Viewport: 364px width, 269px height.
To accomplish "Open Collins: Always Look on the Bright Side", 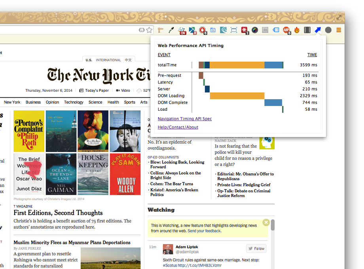I will pyautogui.click(x=176, y=175).
